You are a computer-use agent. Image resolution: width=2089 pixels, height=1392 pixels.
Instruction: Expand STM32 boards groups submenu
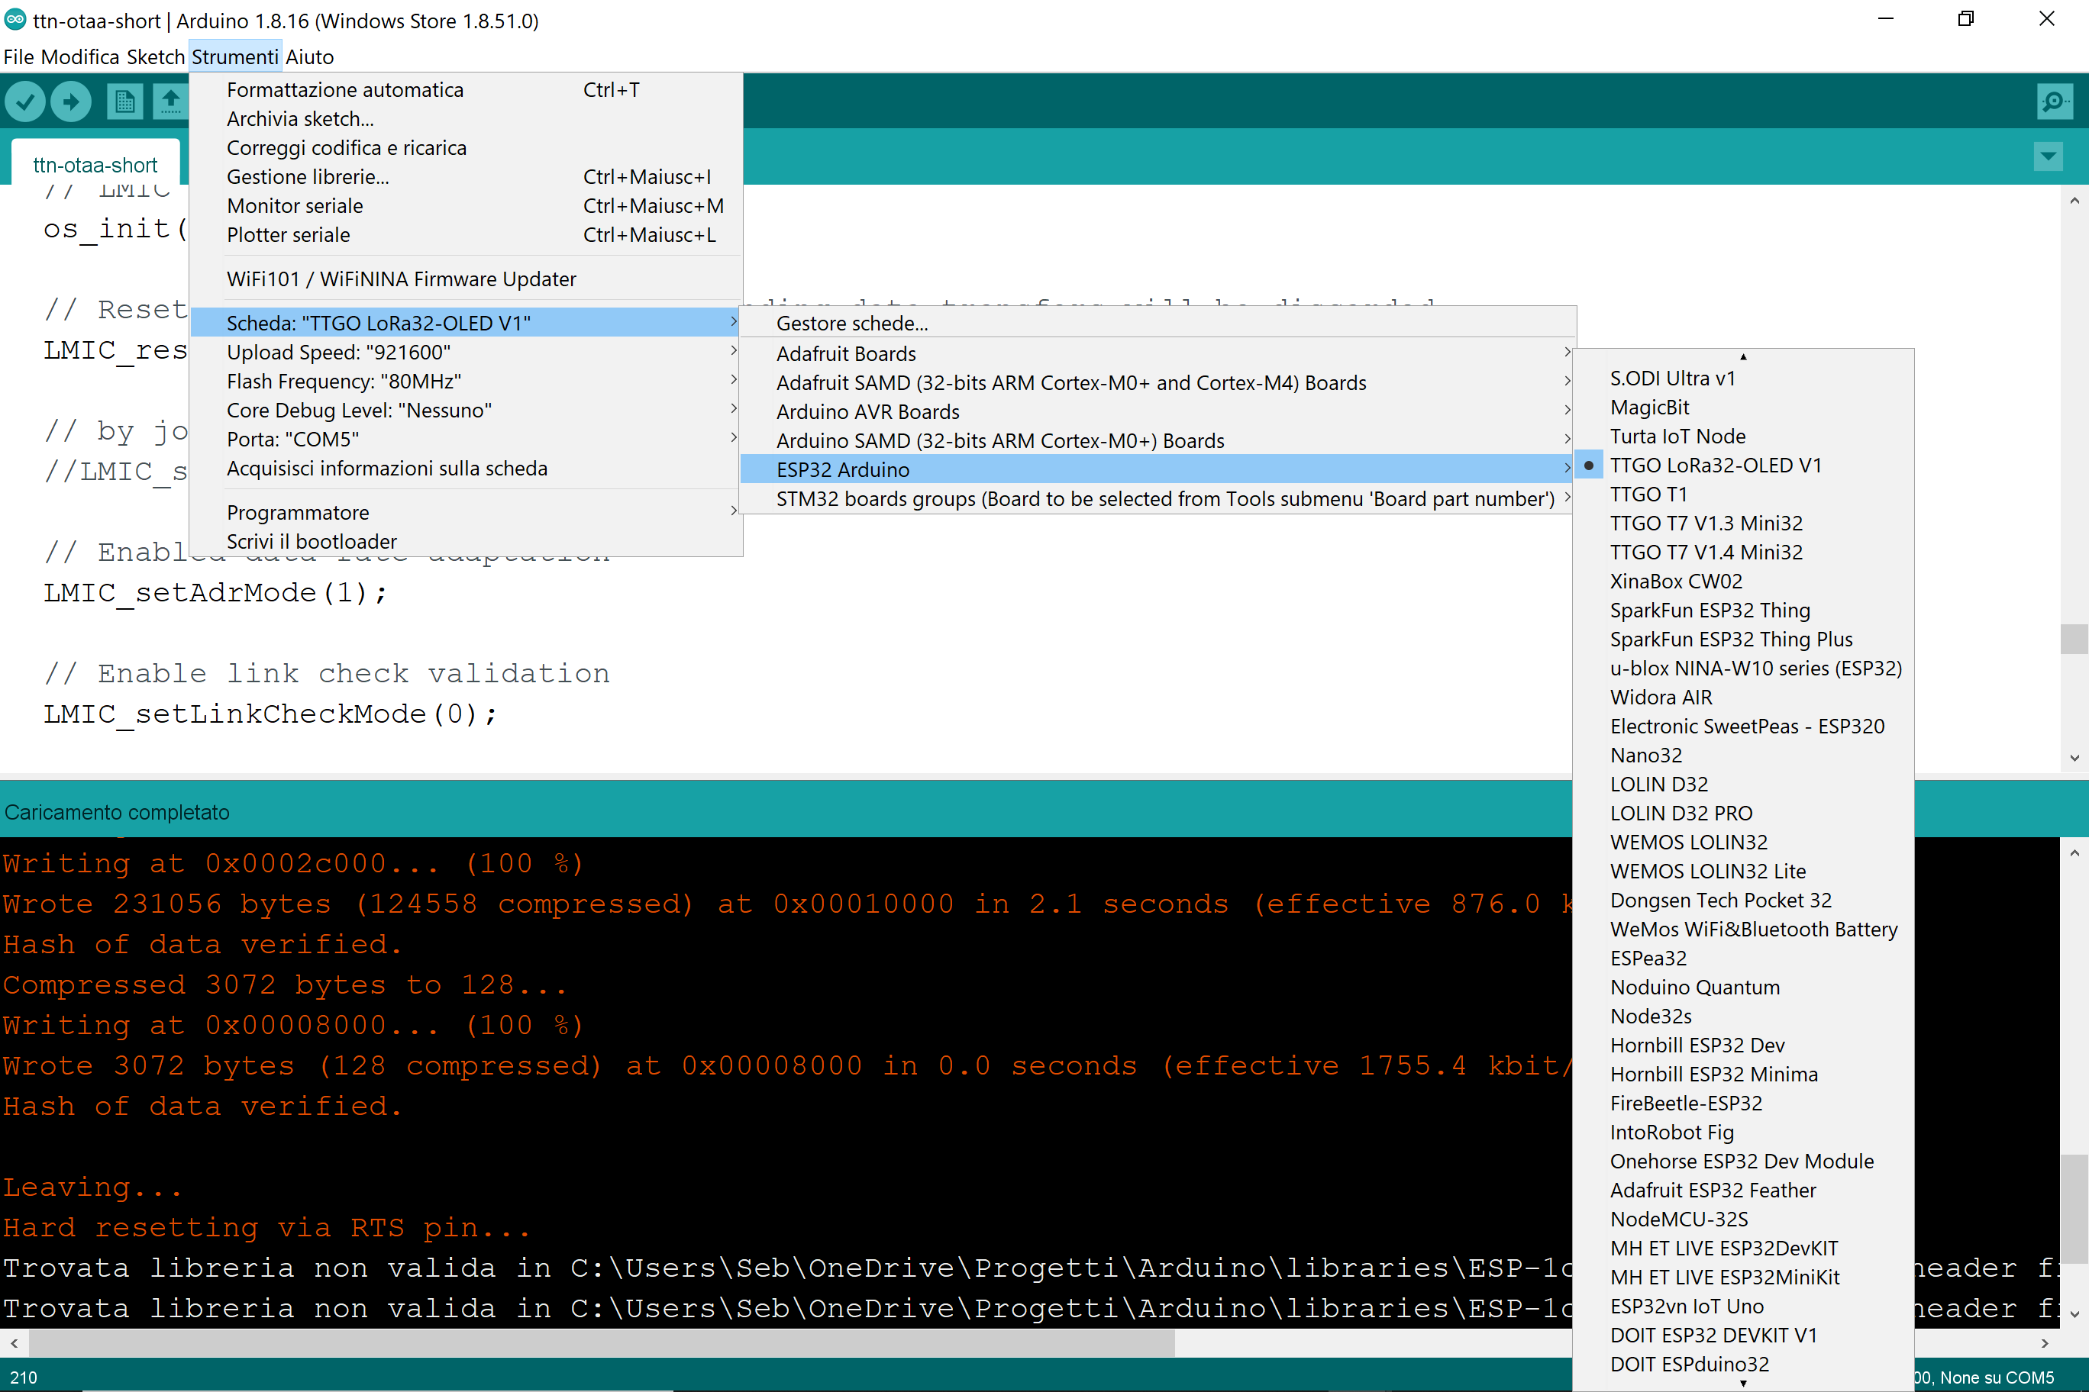[1158, 499]
